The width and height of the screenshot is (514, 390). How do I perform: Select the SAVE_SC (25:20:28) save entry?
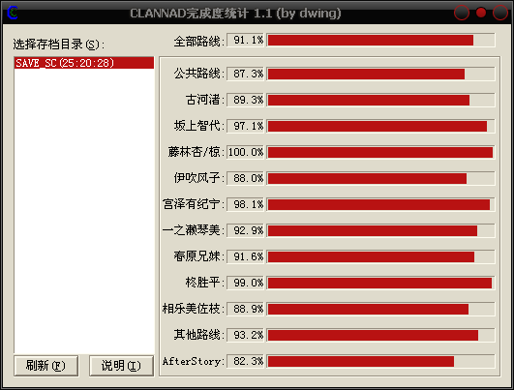point(84,63)
